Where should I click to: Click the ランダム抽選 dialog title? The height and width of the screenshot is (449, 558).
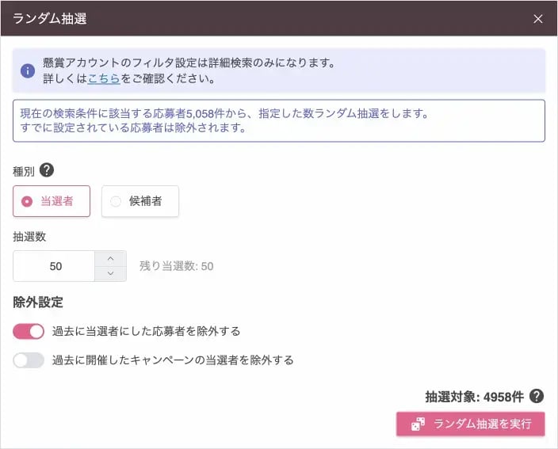50,19
